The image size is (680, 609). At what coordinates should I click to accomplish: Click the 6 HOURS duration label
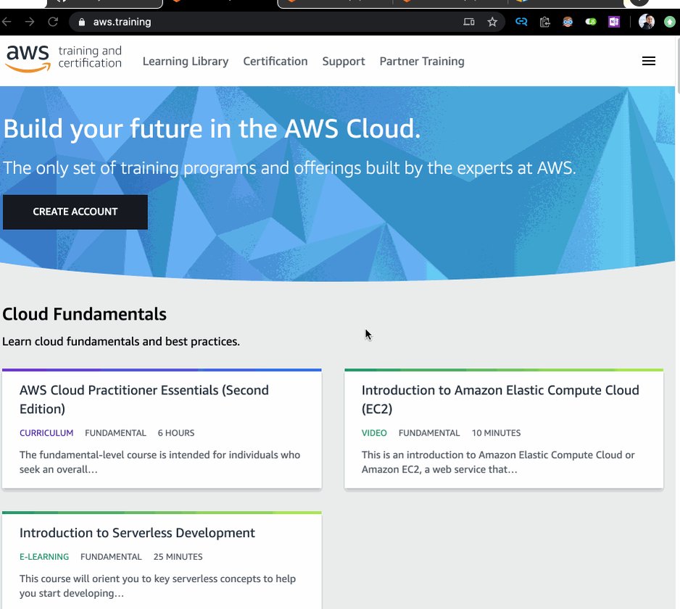pos(176,433)
